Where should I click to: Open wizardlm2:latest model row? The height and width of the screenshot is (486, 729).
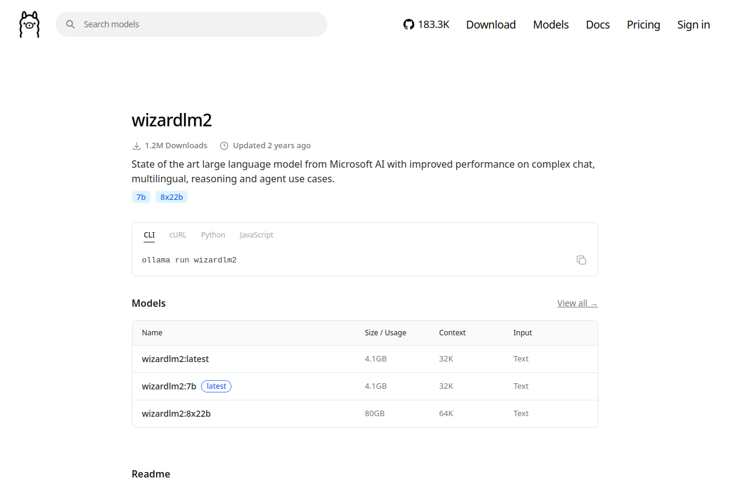(365, 359)
